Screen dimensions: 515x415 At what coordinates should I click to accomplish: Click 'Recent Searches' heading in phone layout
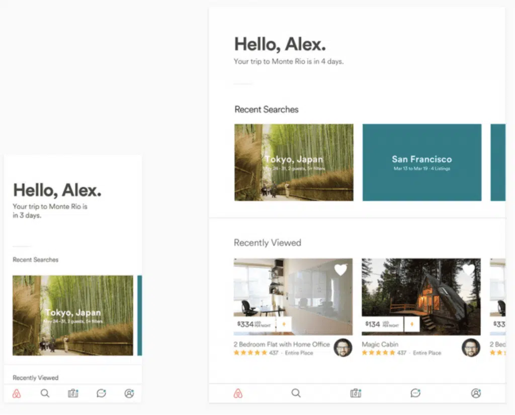click(x=36, y=260)
